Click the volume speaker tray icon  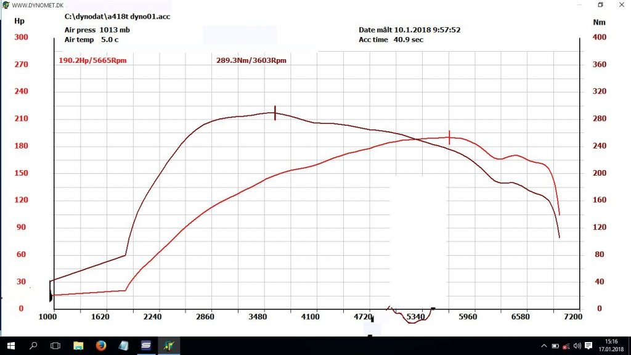pos(577,346)
